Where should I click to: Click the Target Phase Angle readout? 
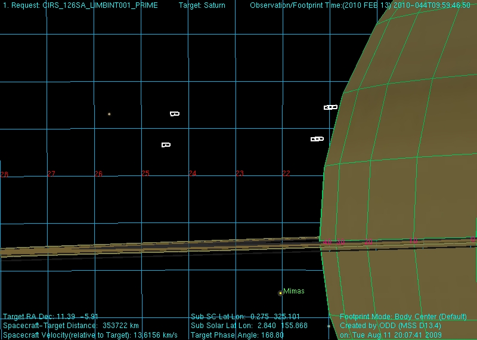click(237, 335)
